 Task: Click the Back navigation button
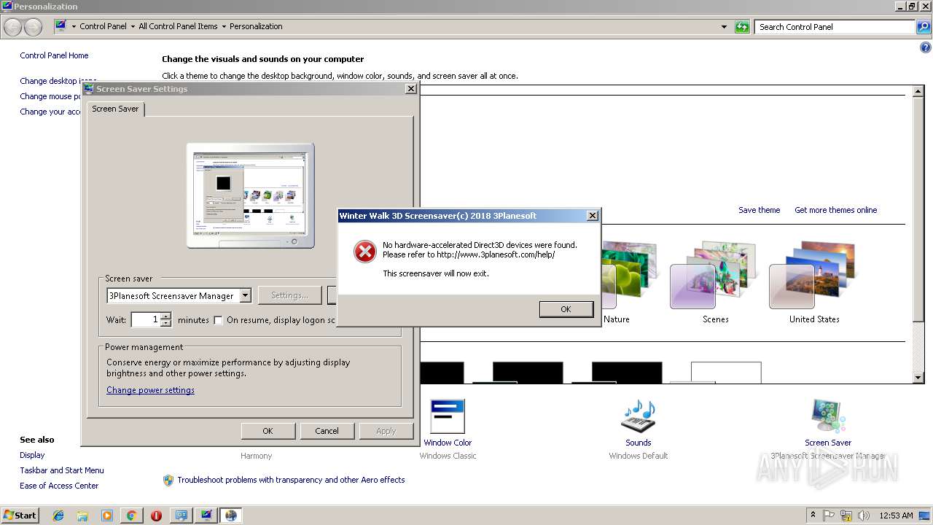13,27
